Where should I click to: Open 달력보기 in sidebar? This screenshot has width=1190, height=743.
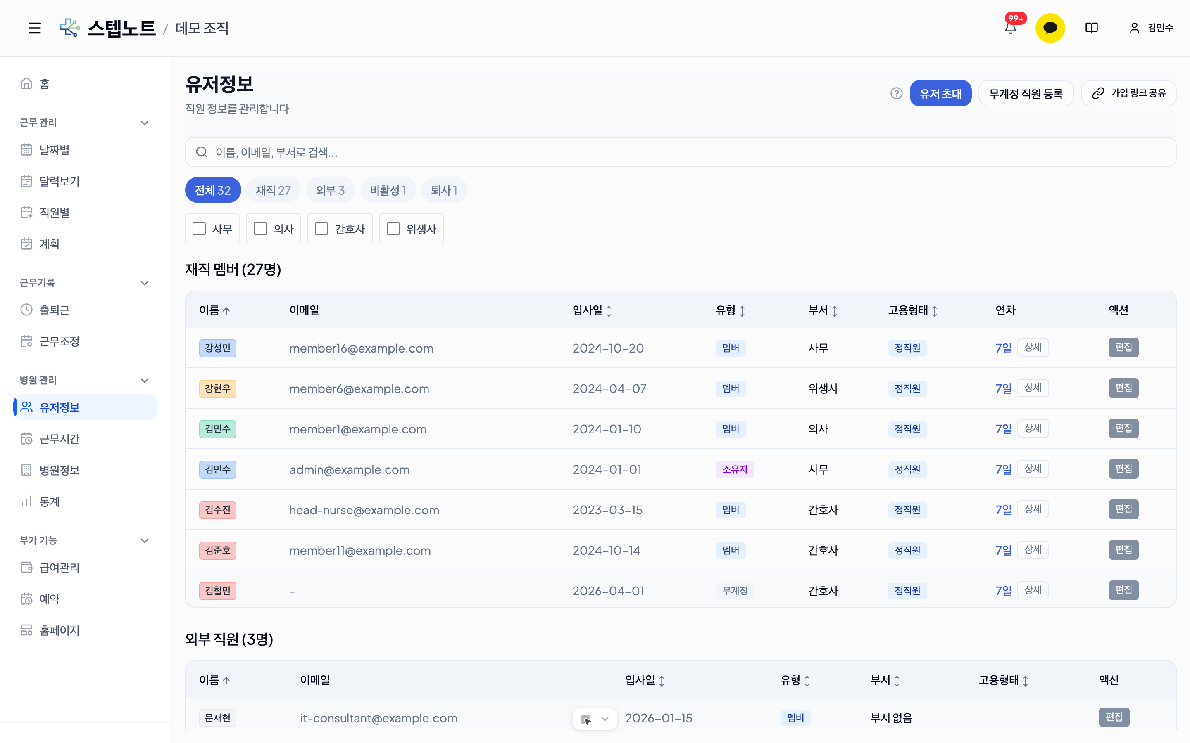85,181
